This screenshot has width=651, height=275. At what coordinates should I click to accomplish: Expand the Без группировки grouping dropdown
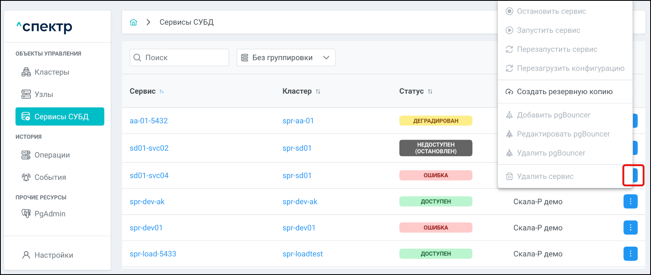click(x=286, y=58)
